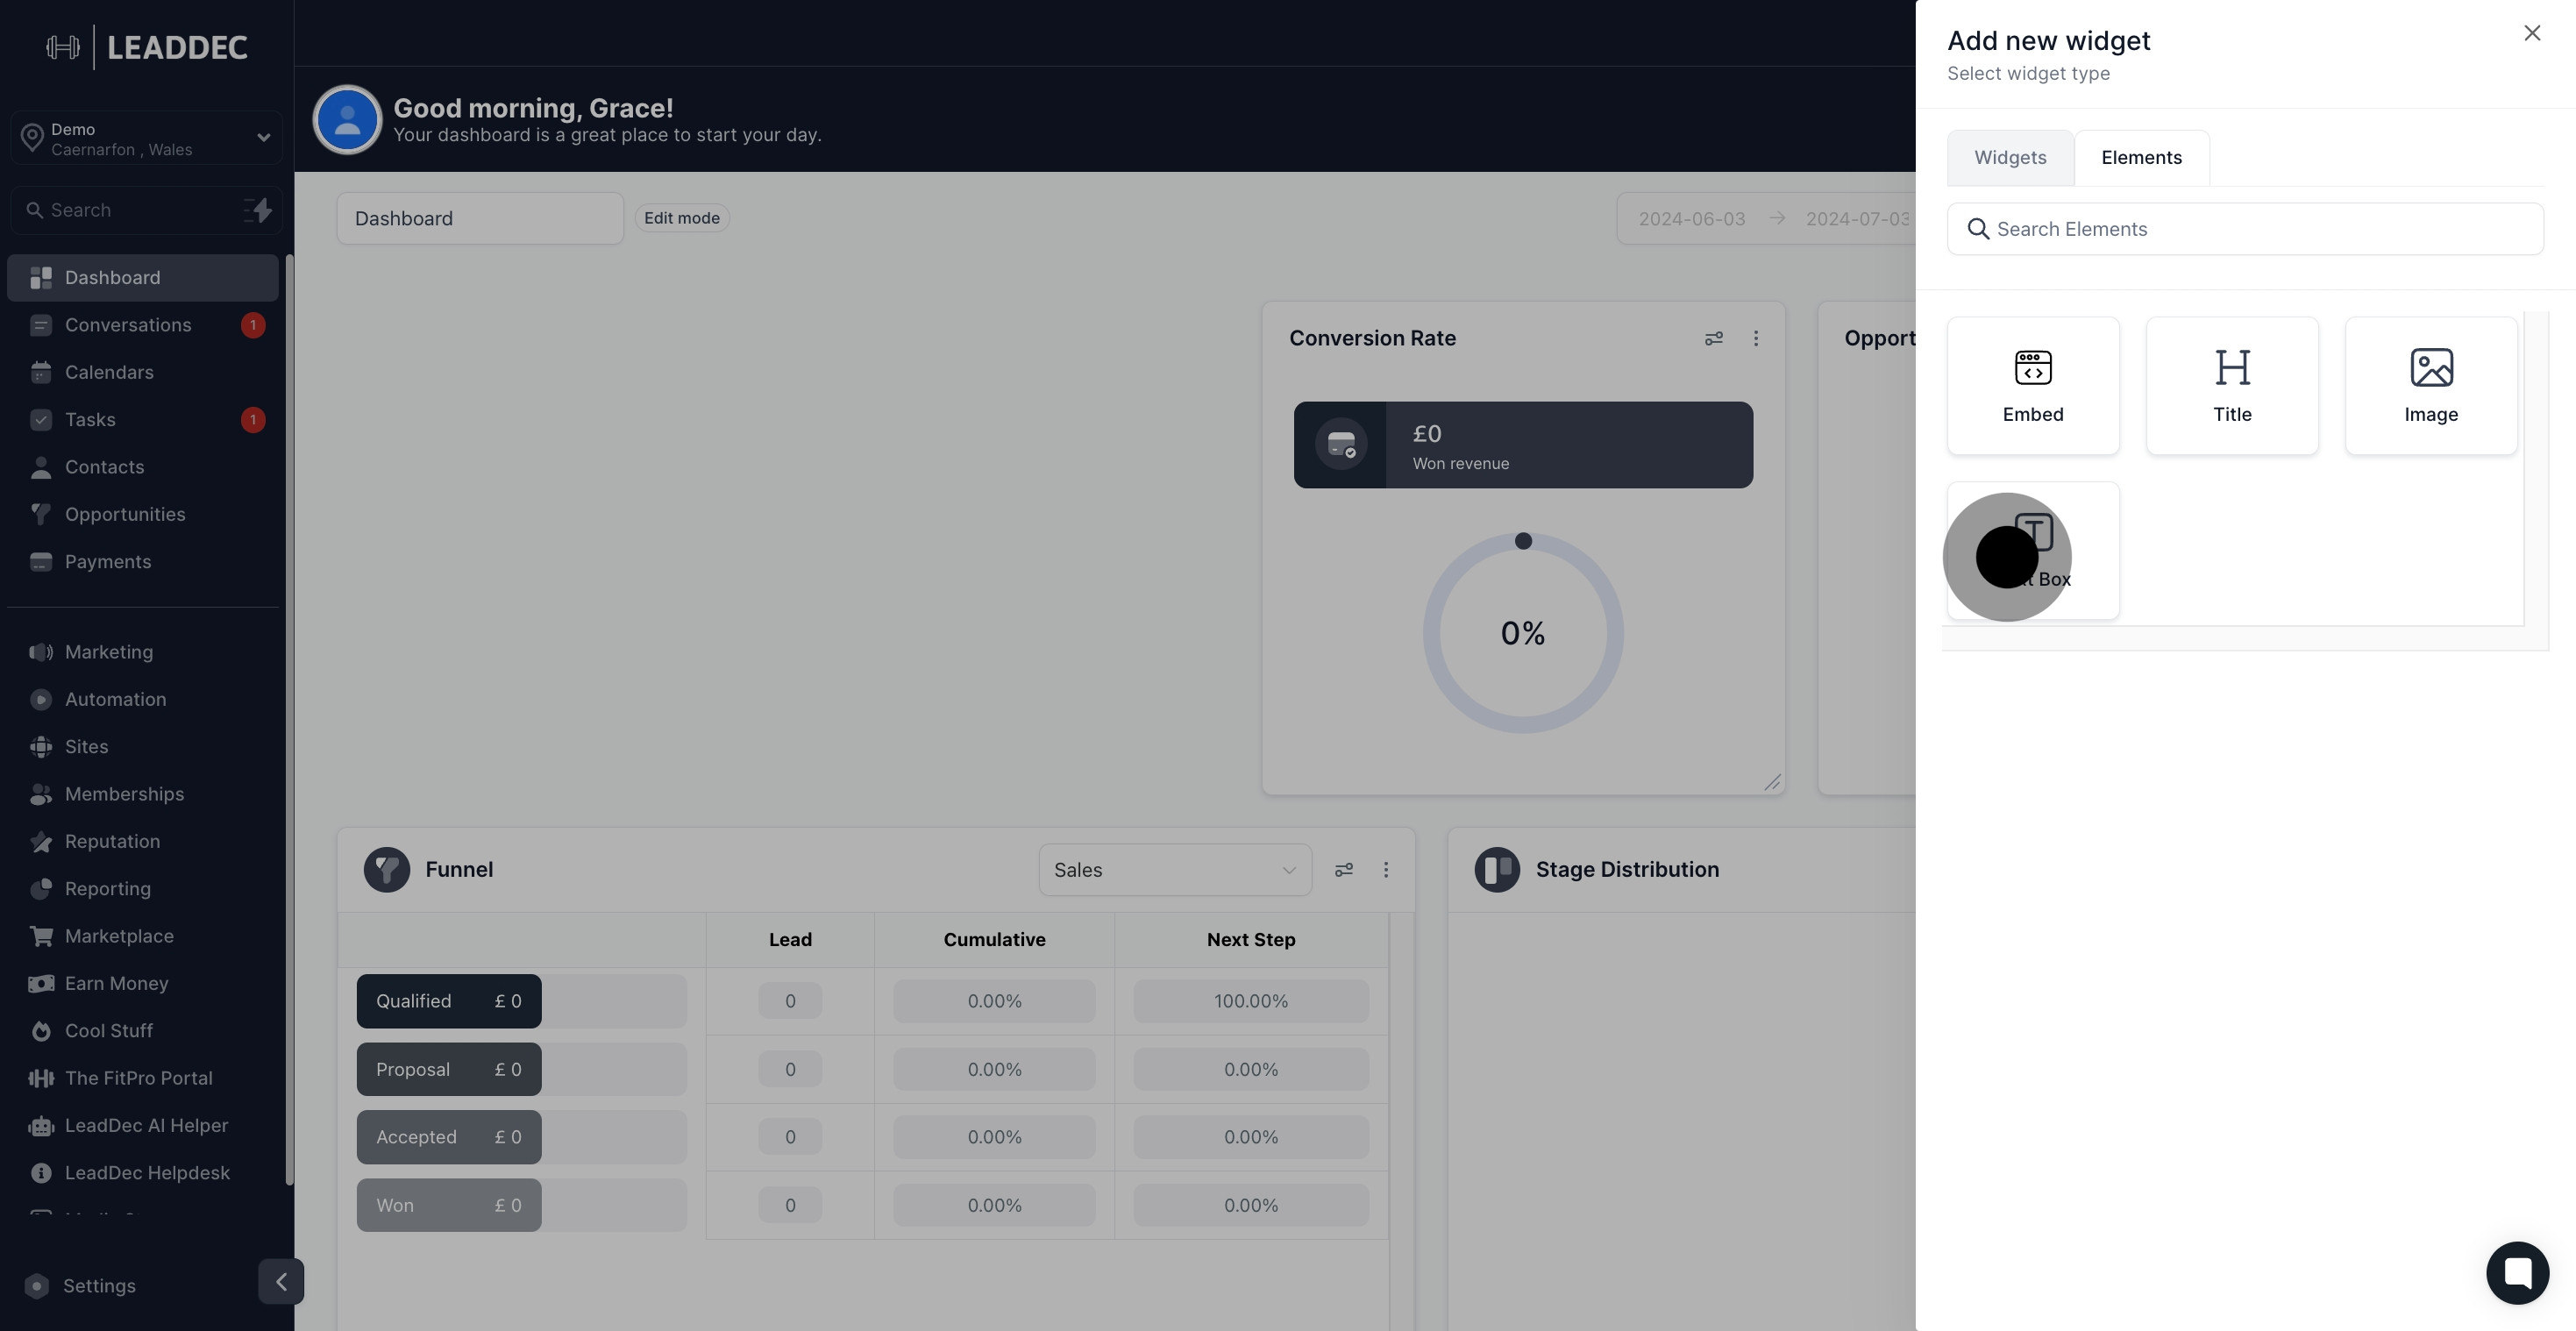
Task: Select the Title element card
Action: [x=2232, y=386]
